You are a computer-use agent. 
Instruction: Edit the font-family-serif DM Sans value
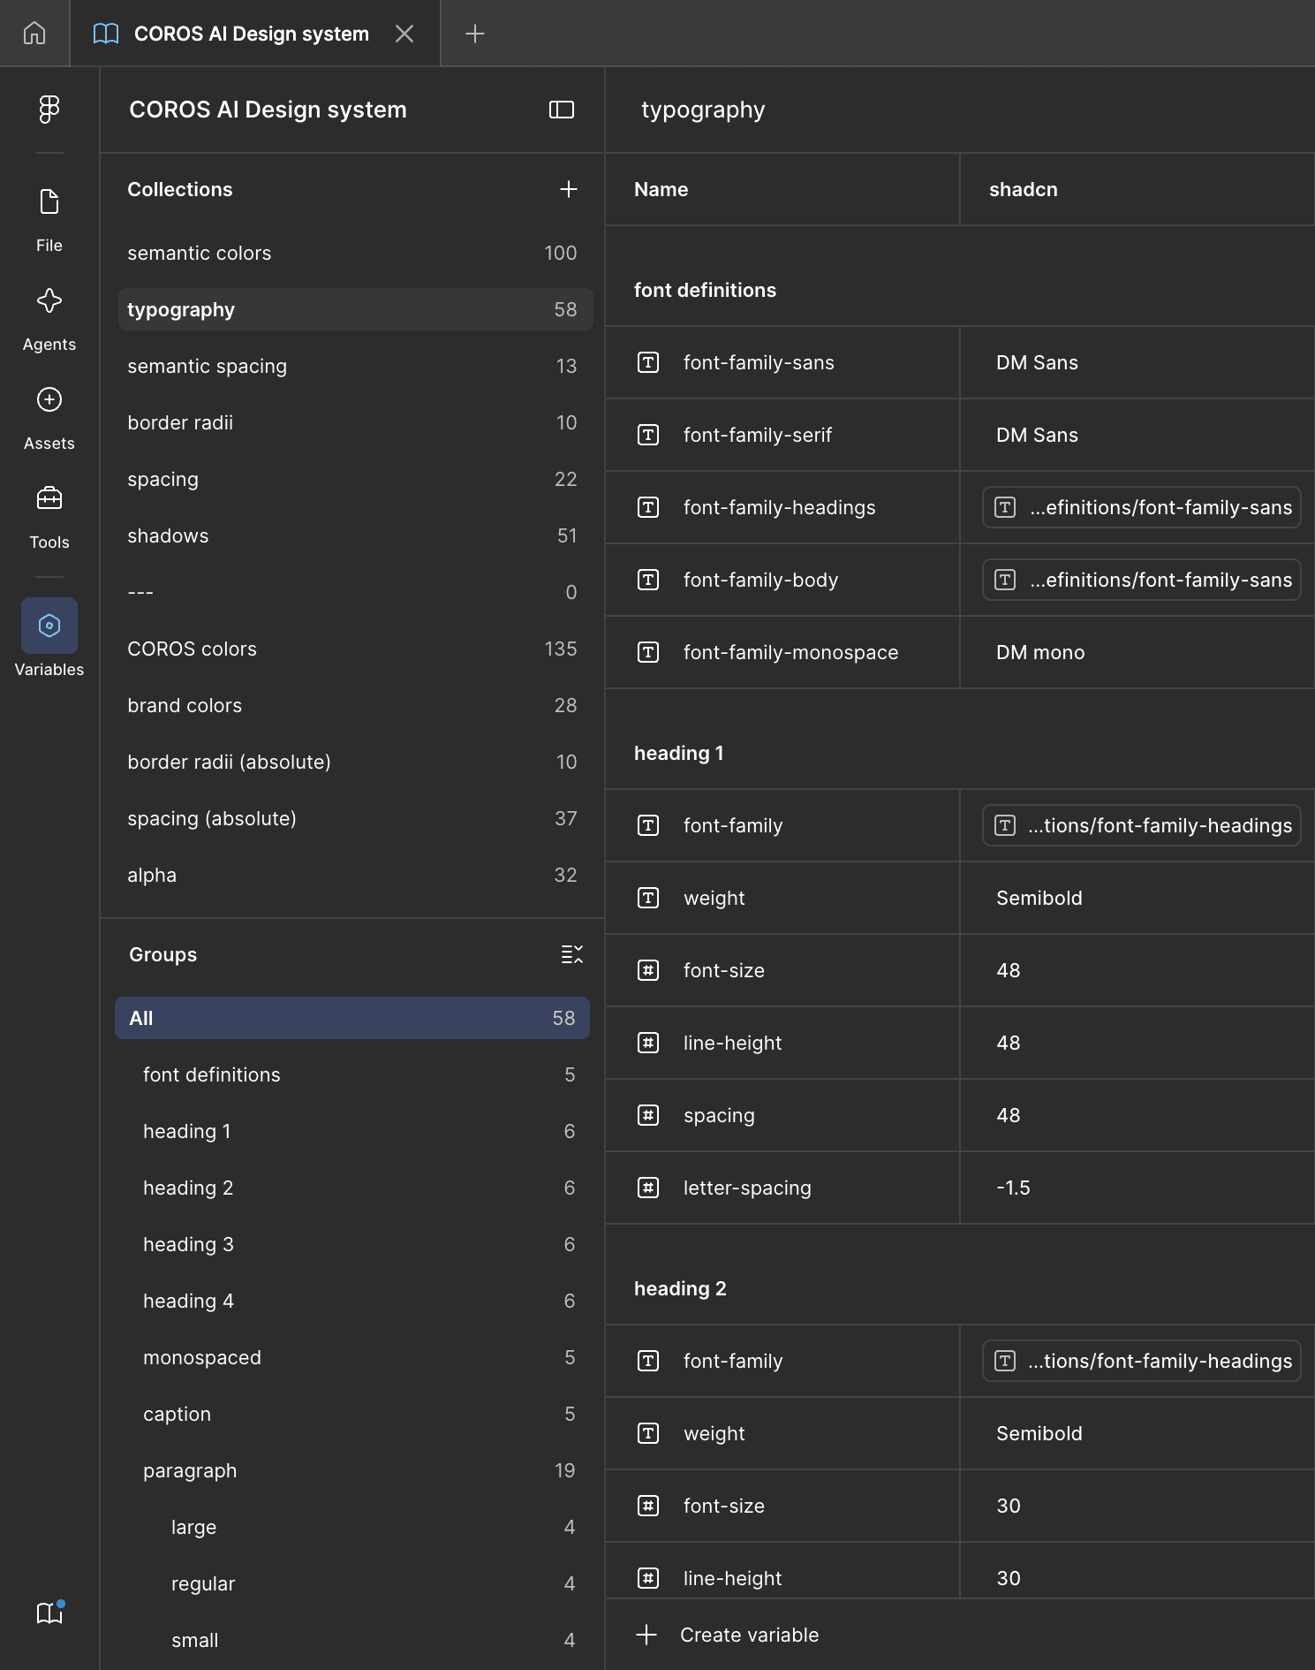click(x=1137, y=435)
